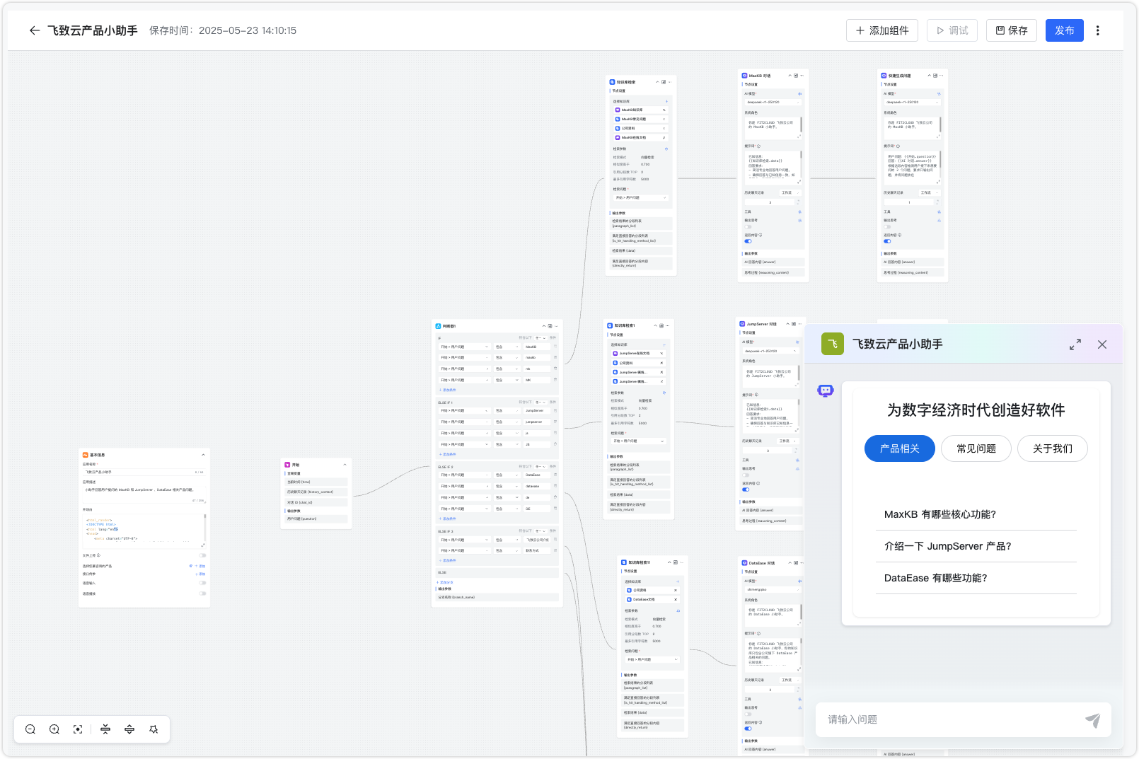Collapse the 判断器1 node chevron
The height and width of the screenshot is (759, 1139).
pos(543,326)
